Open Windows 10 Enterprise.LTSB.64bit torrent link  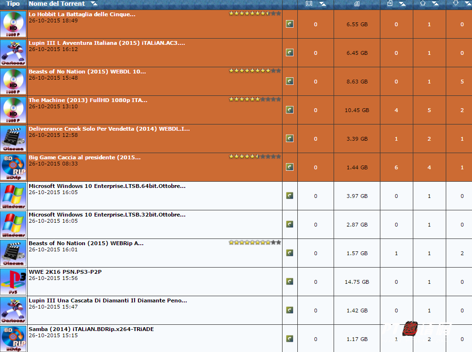pos(107,186)
